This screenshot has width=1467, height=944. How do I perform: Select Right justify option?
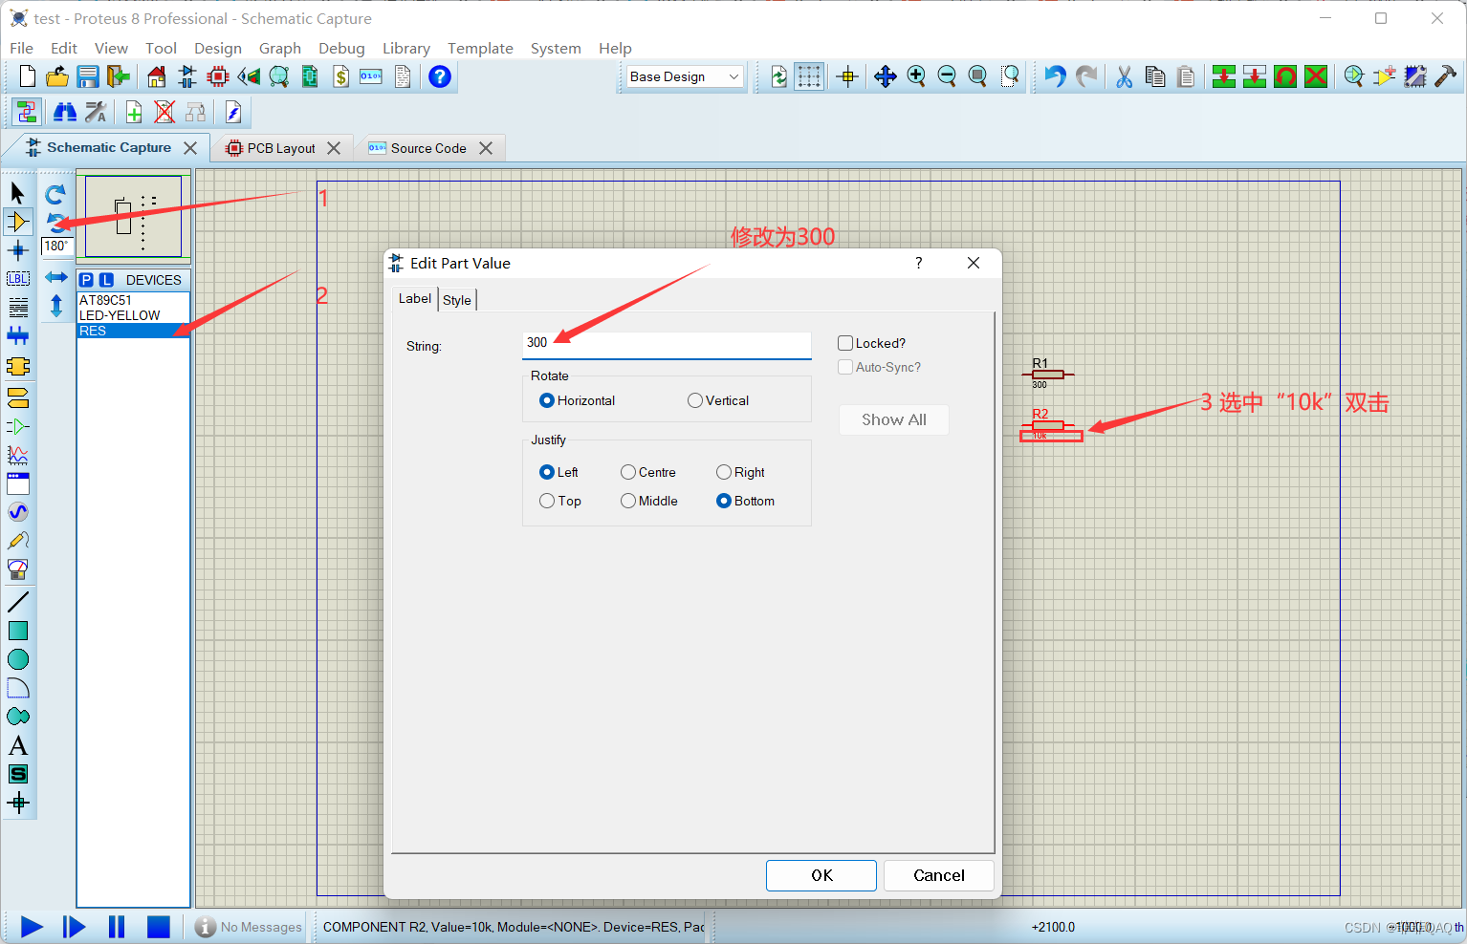[x=724, y=472]
